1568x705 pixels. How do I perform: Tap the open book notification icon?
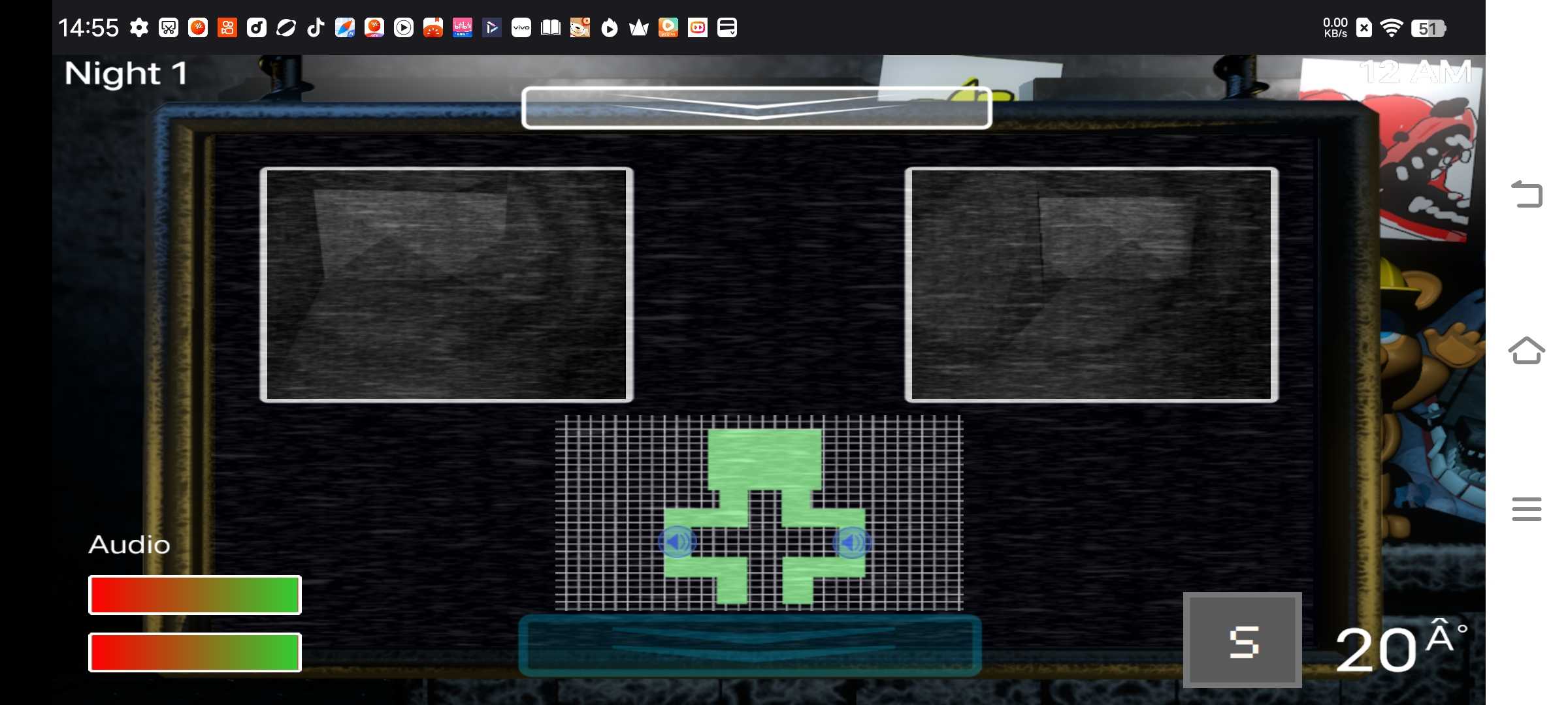[551, 27]
